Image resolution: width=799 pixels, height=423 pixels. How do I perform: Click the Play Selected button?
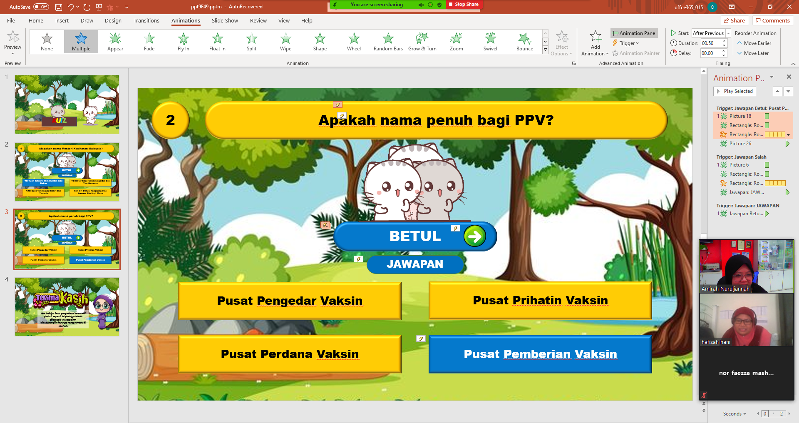click(734, 91)
